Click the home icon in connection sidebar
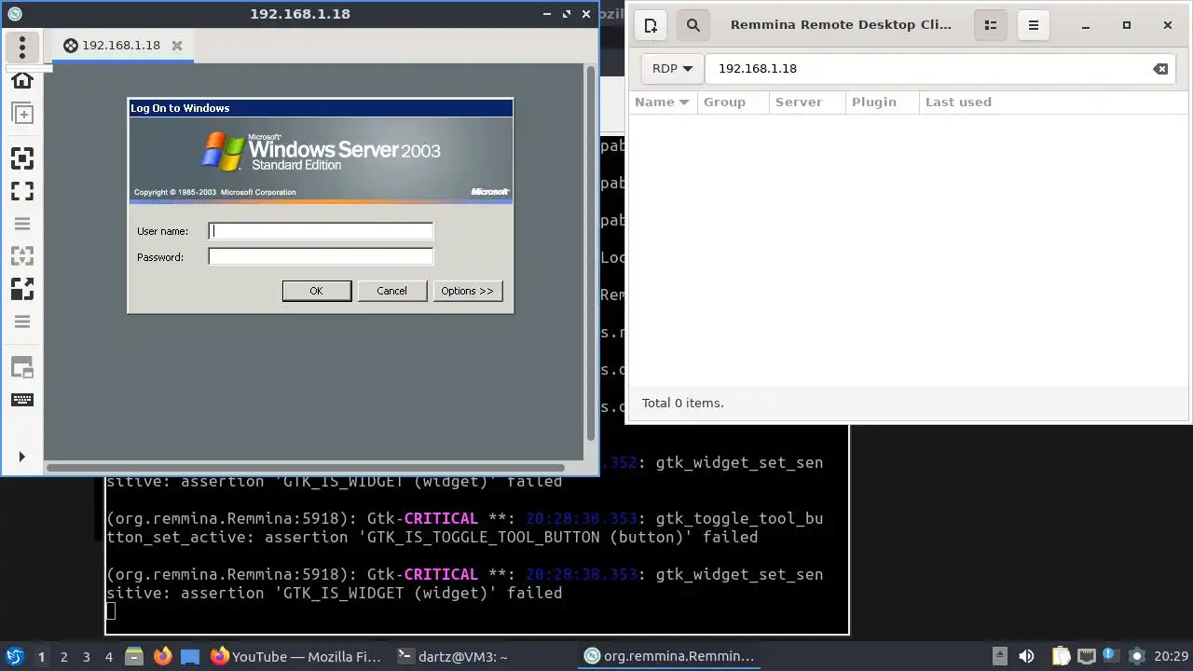The width and height of the screenshot is (1193, 671). [x=22, y=80]
